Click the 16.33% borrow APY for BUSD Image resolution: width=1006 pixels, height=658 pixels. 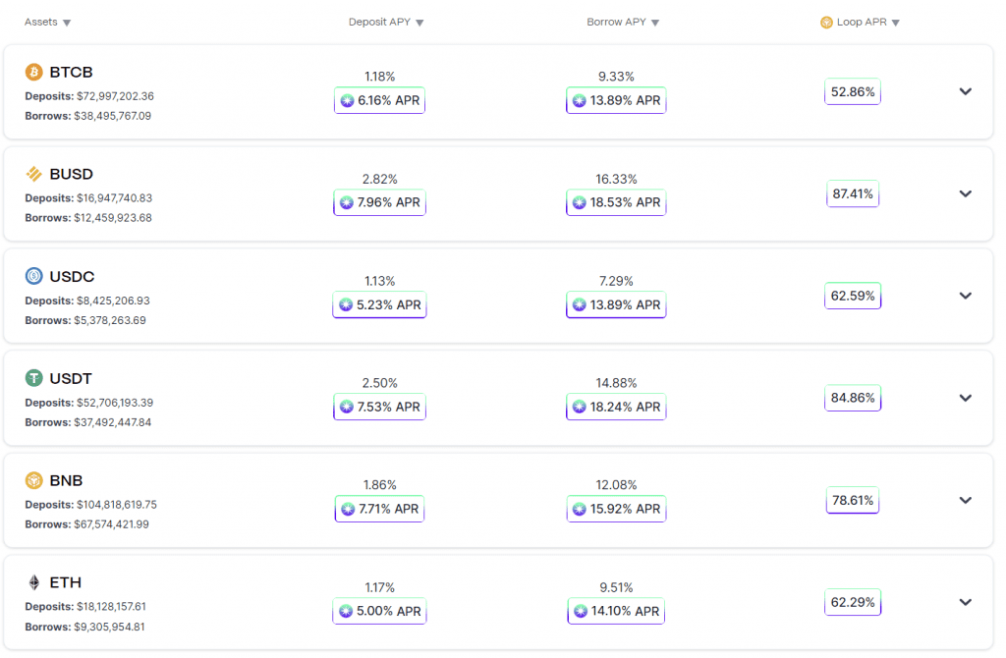pos(616,179)
